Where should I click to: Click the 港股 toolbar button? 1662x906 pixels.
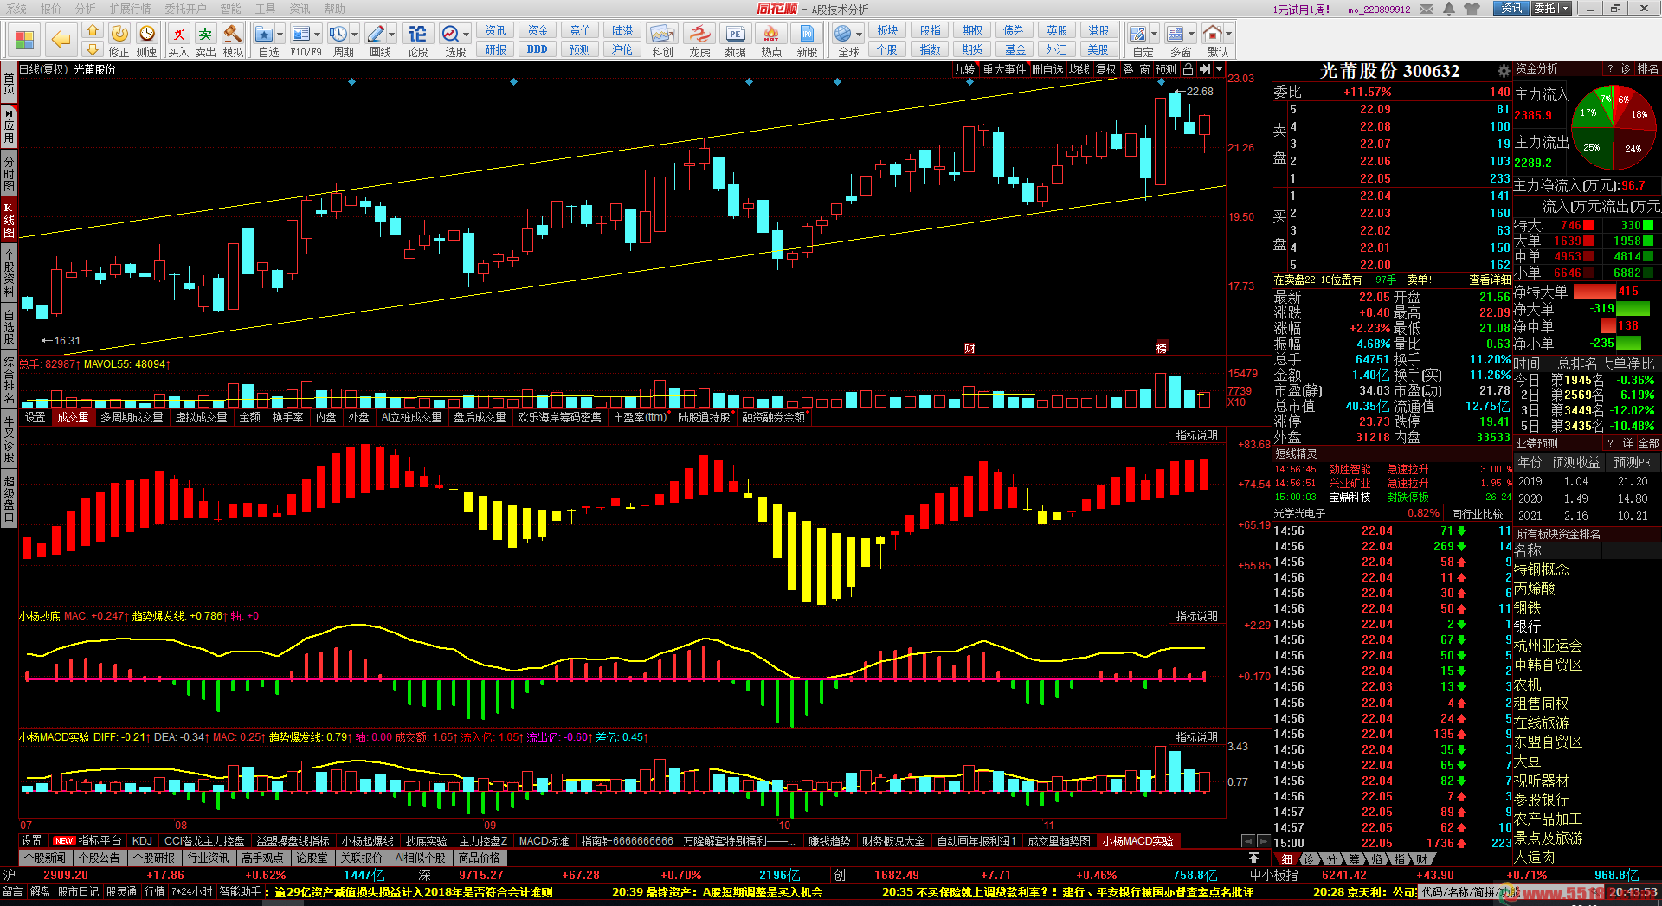(1098, 30)
